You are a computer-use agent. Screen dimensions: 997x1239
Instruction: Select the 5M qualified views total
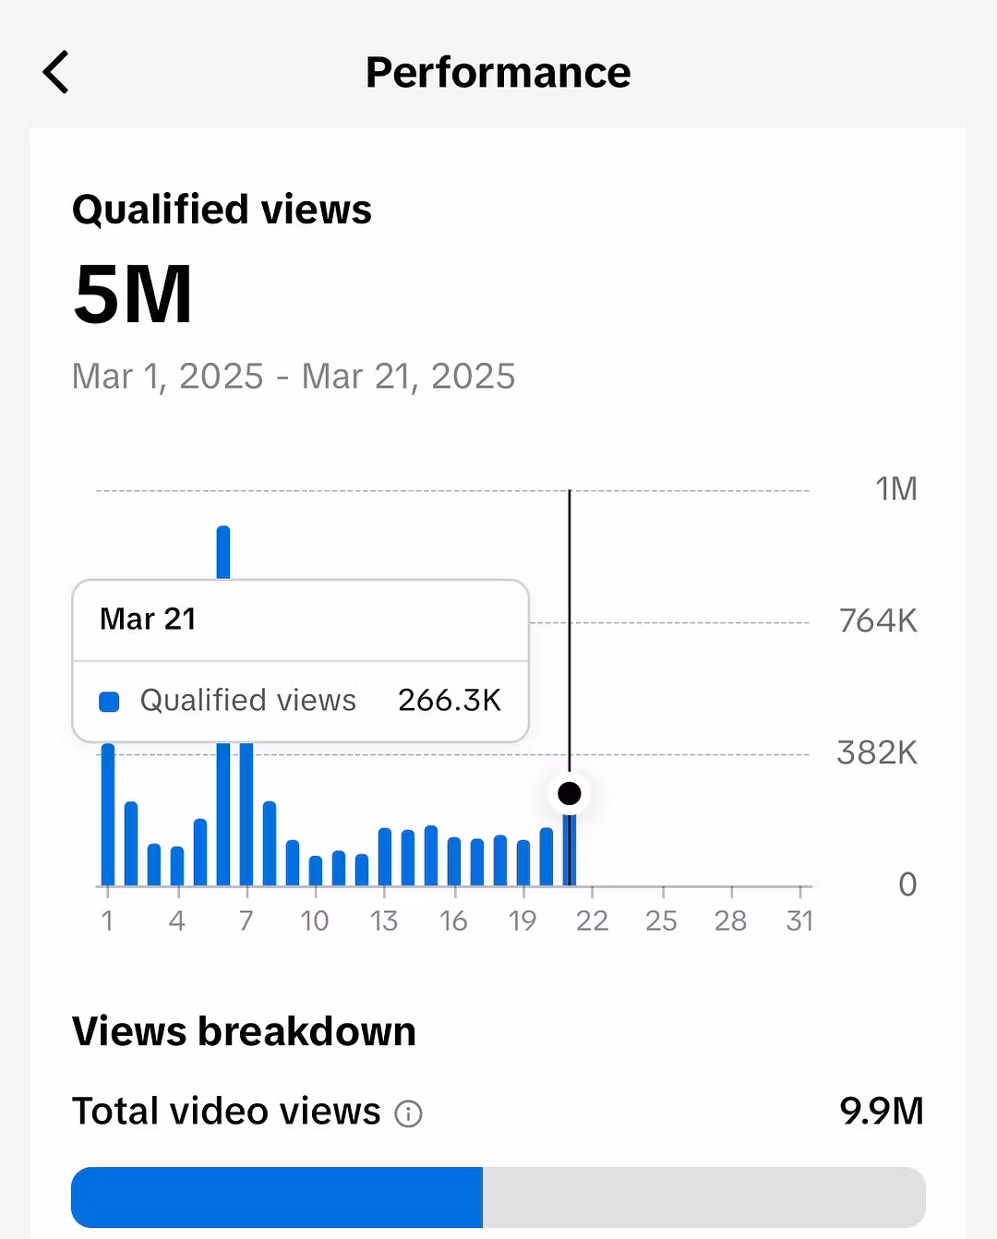133,294
